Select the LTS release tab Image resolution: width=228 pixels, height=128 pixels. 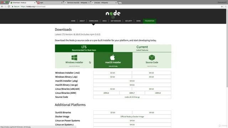84,48
